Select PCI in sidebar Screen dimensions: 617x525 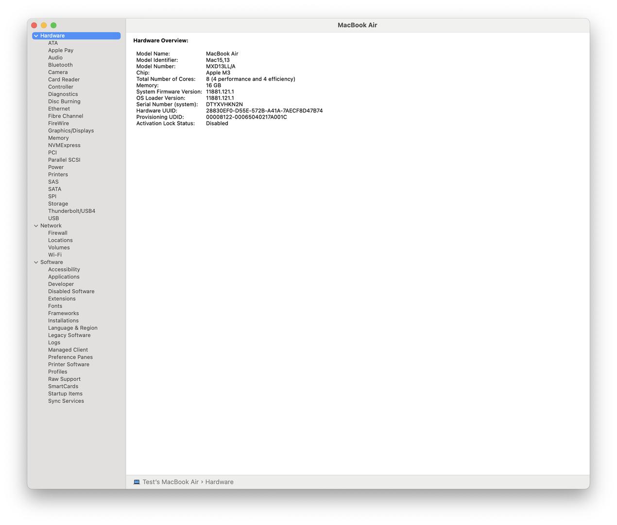coord(52,153)
